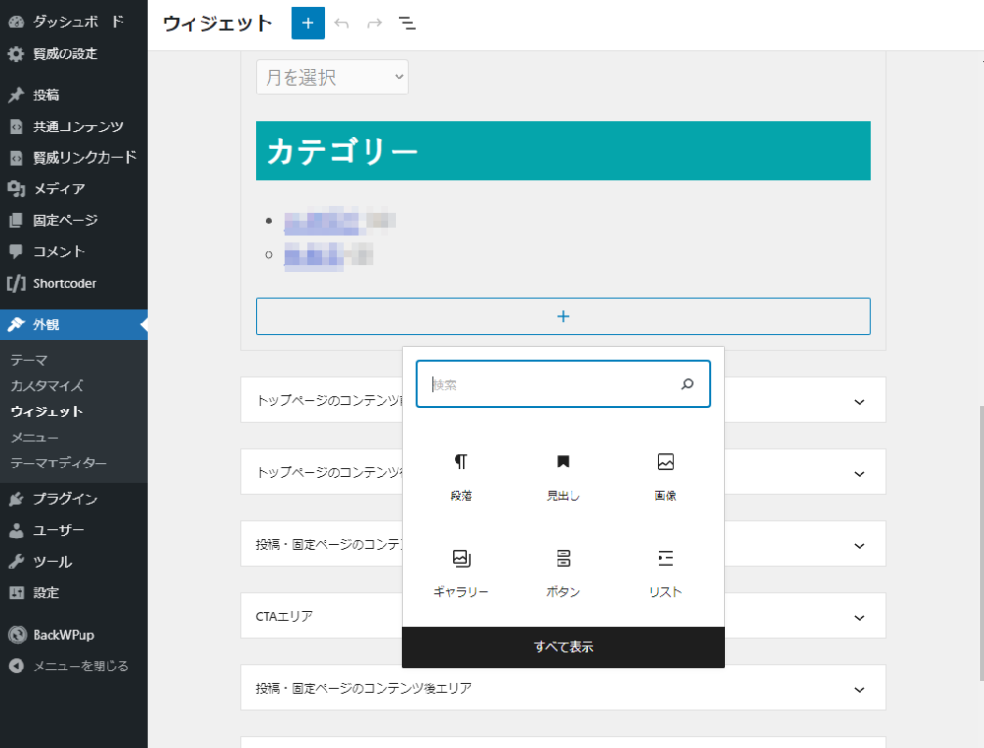
Task: Open 投稿 posts menu
Action: (74, 95)
